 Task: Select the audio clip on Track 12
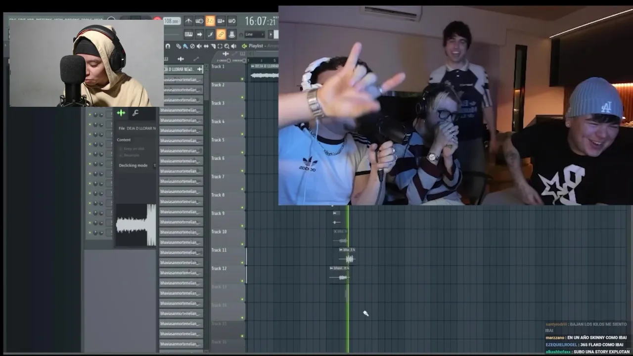pos(339,274)
